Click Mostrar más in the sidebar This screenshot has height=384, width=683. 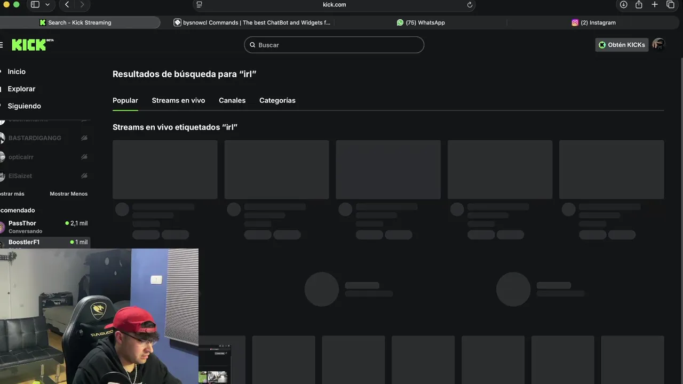click(12, 194)
